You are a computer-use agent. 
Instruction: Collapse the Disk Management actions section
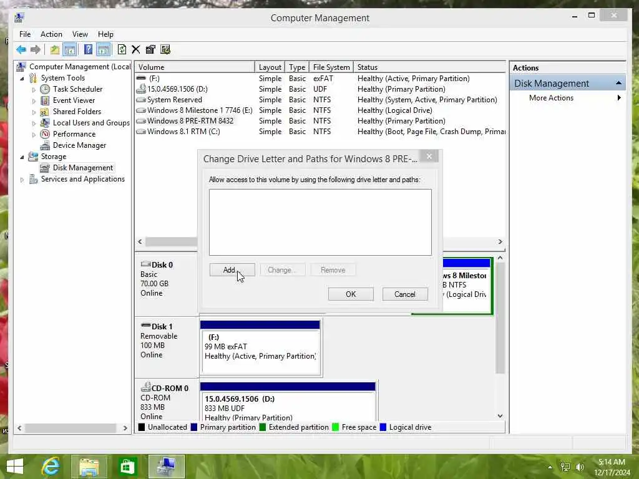(x=618, y=83)
